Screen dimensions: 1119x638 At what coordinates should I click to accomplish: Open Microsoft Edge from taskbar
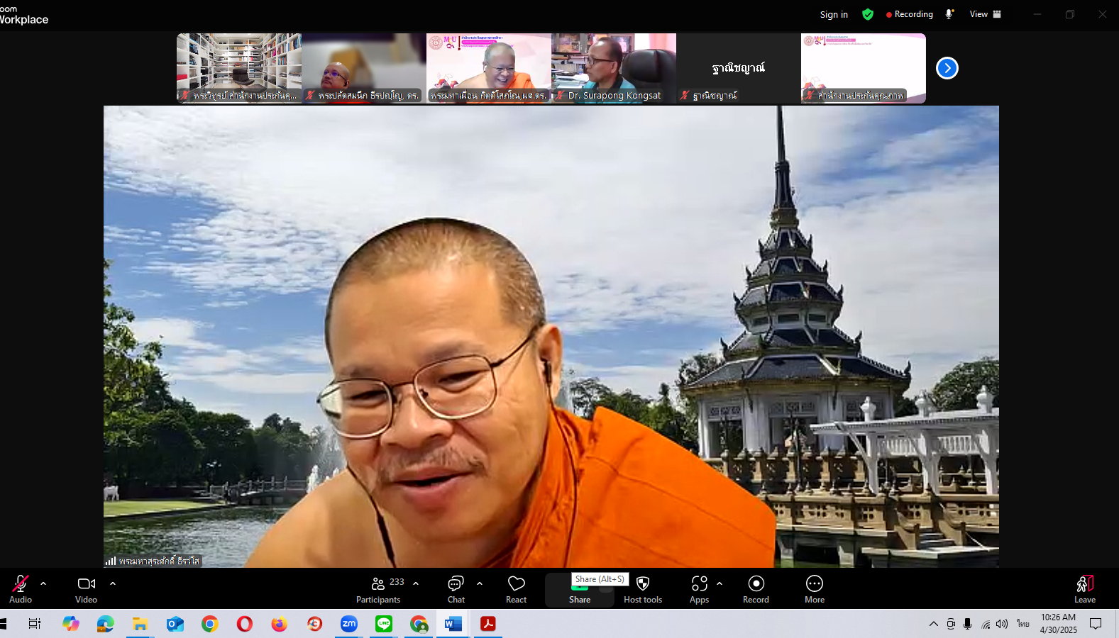click(106, 624)
